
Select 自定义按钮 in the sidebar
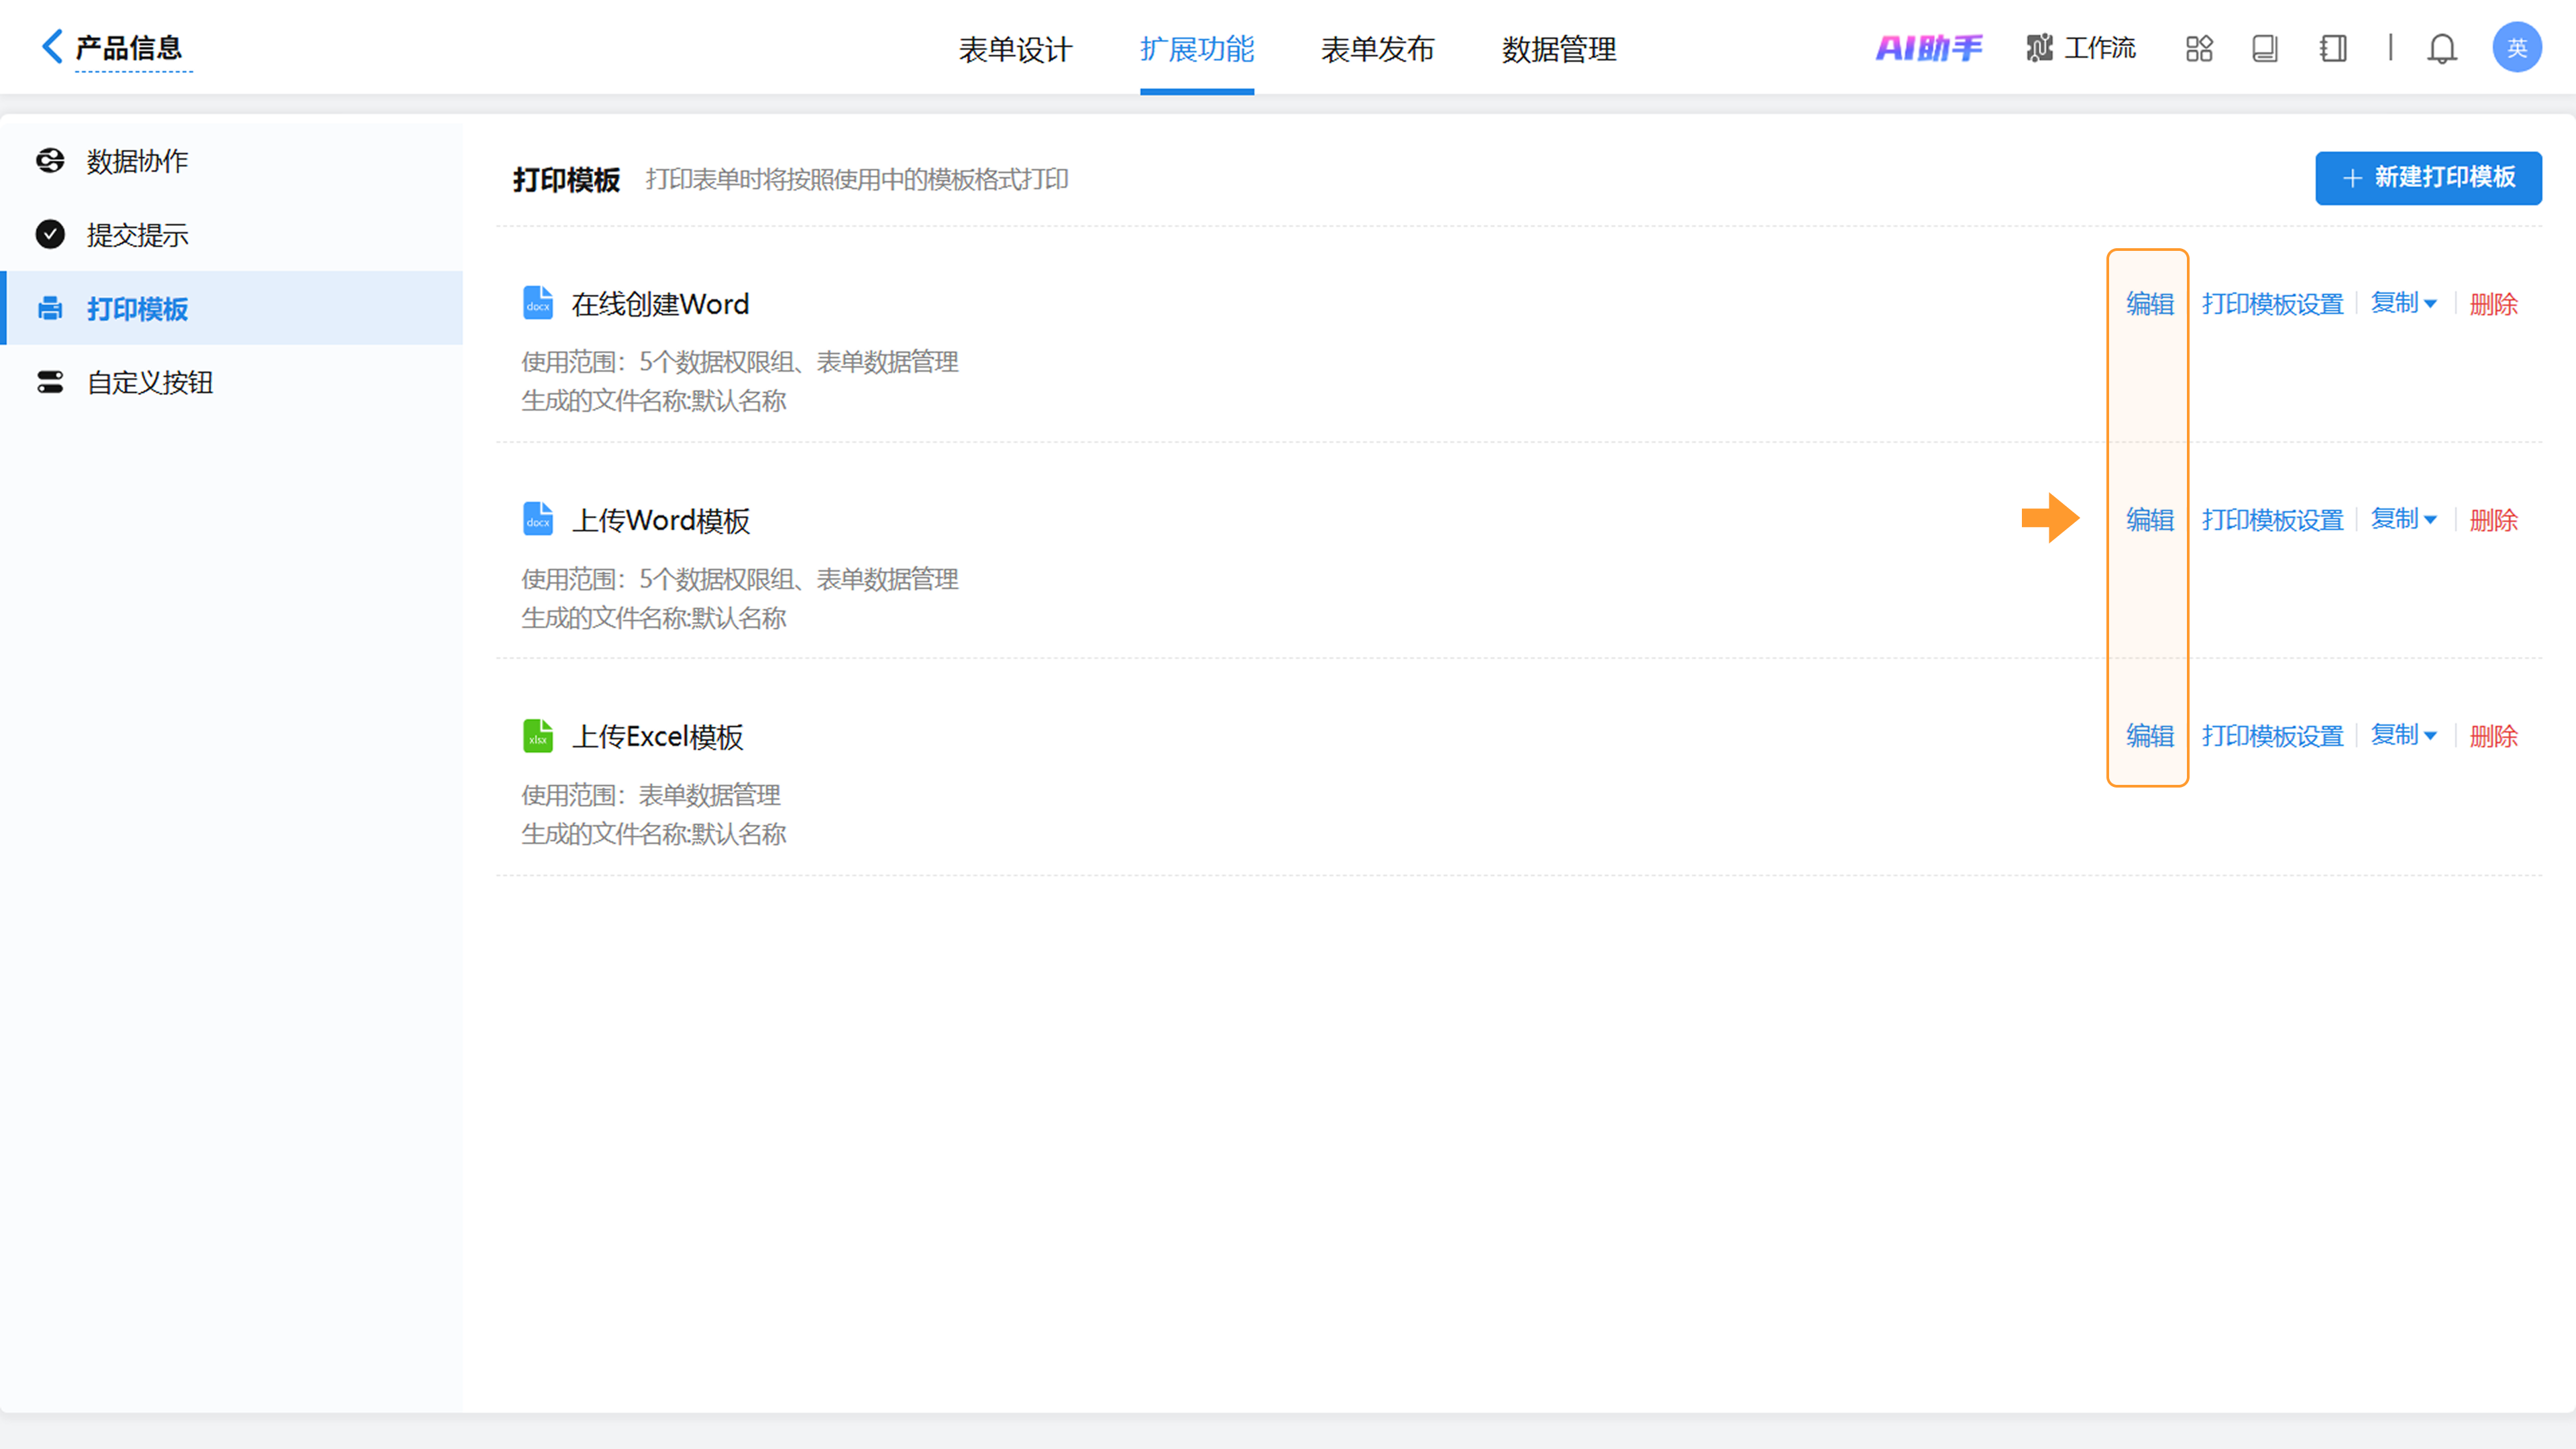click(232, 382)
